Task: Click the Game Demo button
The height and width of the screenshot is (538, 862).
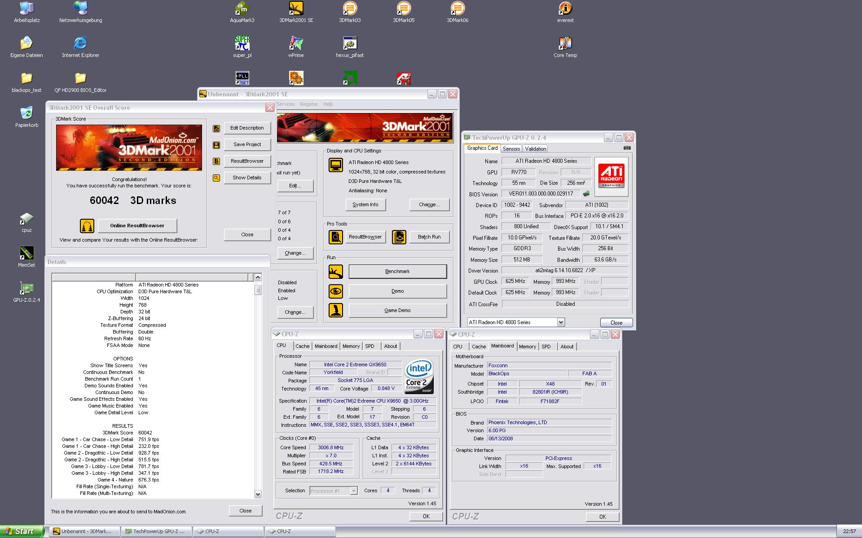Action: [398, 310]
